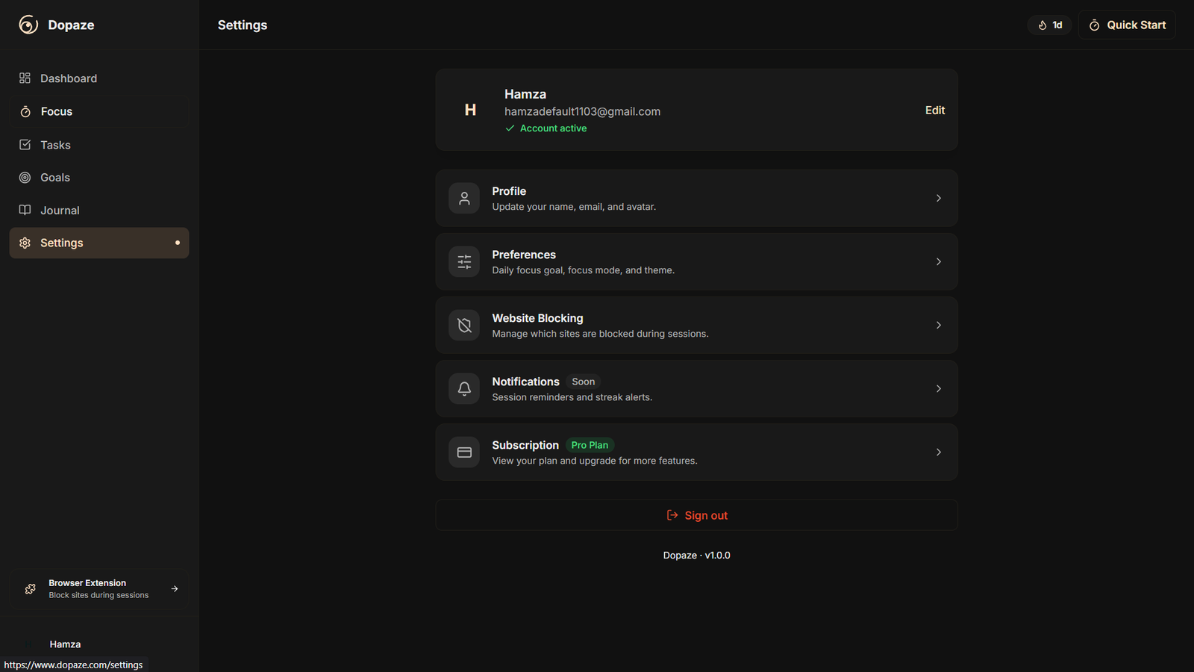The image size is (1194, 672).
Task: Click the puzzle piece Browser Extension icon
Action: pyautogui.click(x=31, y=589)
